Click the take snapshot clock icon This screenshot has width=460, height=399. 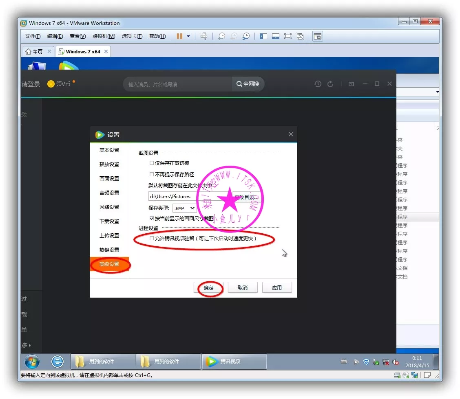tap(221, 36)
